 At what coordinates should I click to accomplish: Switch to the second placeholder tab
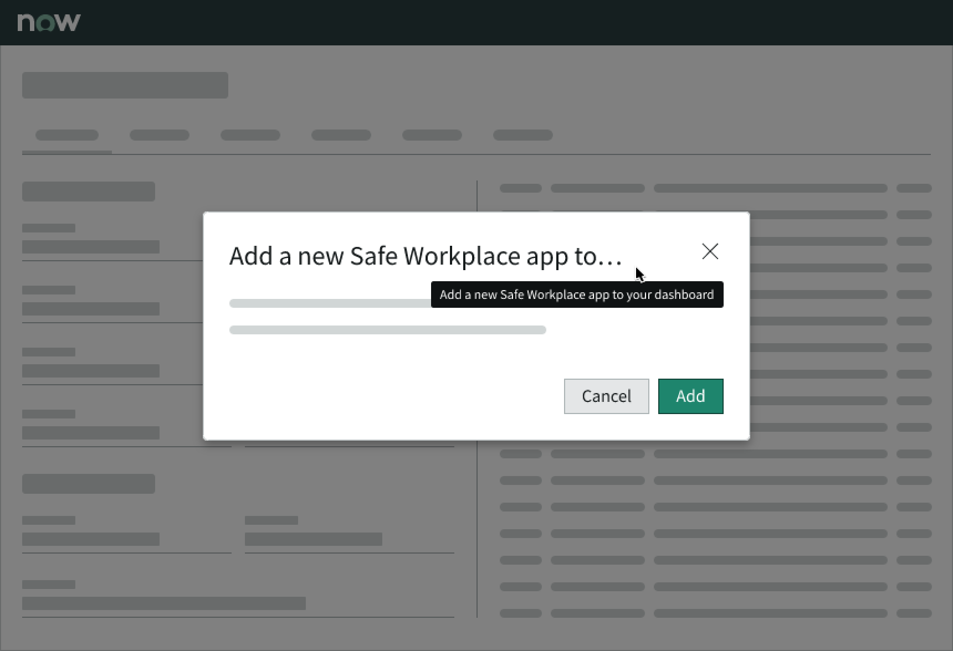point(160,136)
